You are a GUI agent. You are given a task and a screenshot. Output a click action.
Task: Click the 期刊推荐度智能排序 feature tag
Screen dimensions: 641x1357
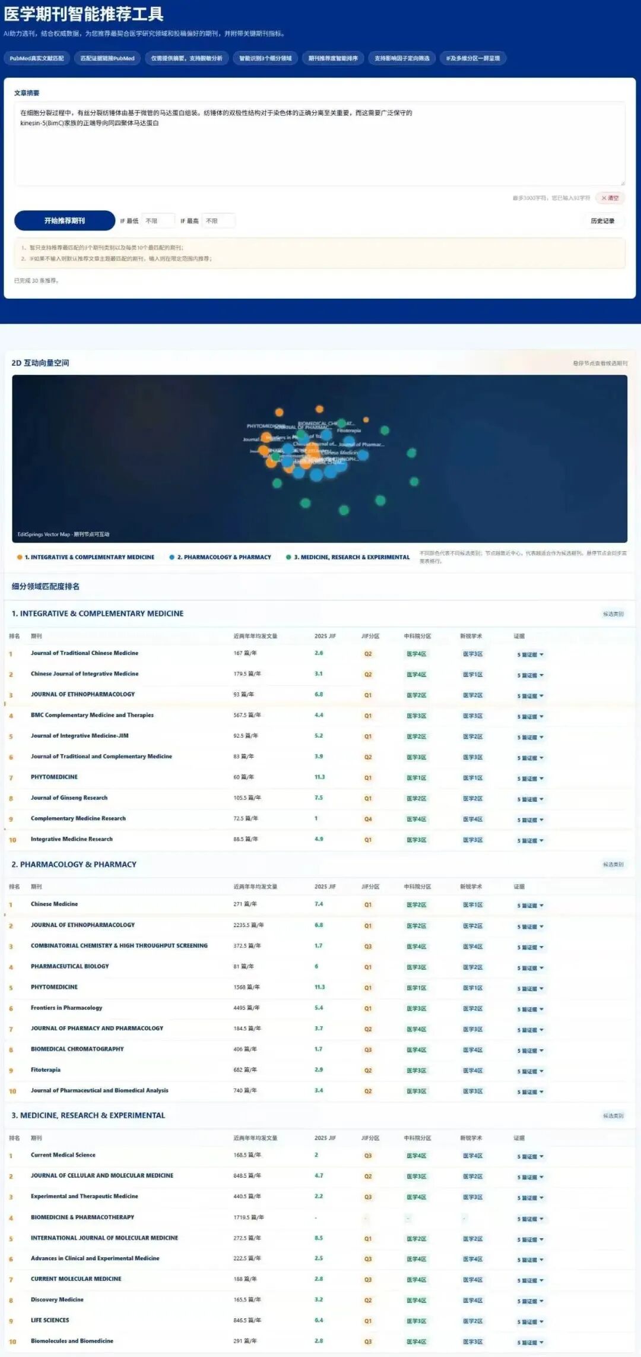click(333, 58)
